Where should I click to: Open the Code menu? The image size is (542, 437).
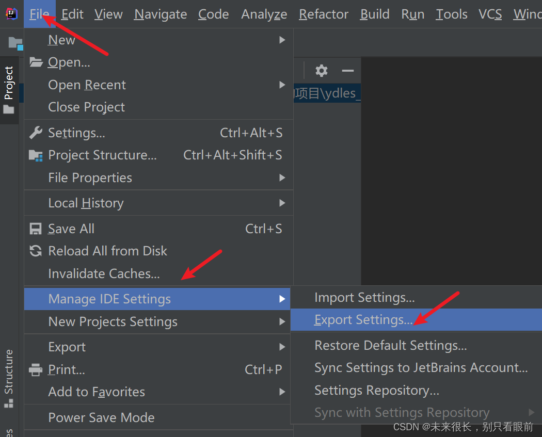click(213, 14)
